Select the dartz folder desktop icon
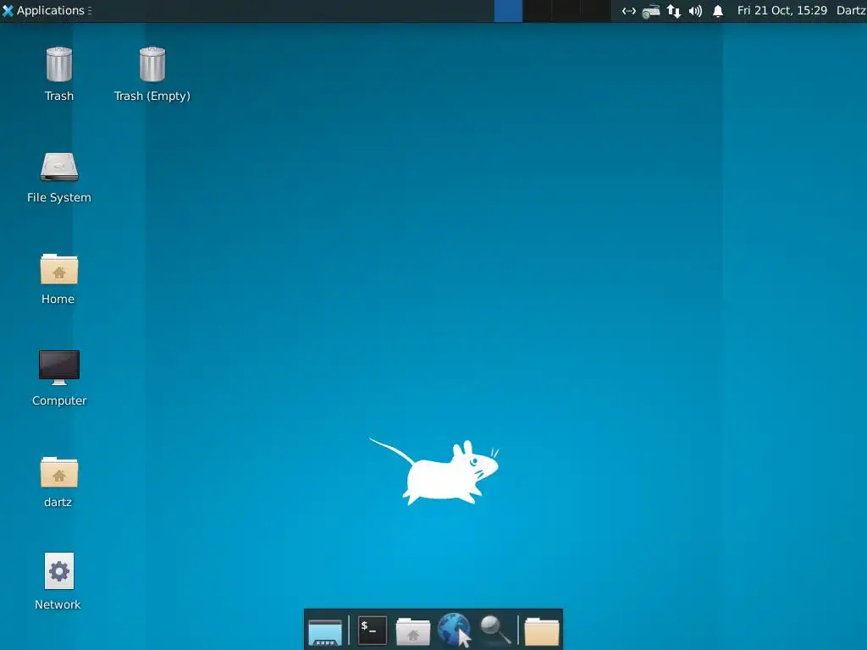This screenshot has width=867, height=650. point(59,472)
